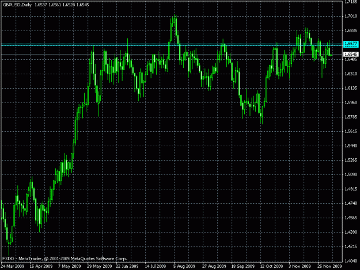Click the 1.5785 price axis label
Image resolution: width=360 pixels, height=270 pixels.
(x=351, y=117)
